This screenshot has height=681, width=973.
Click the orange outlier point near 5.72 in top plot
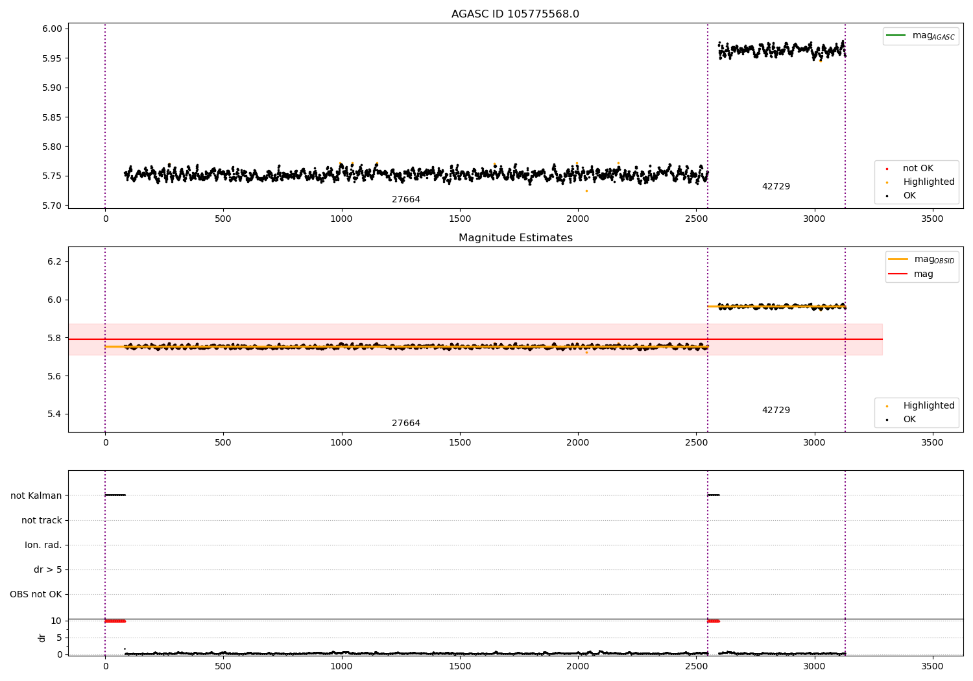[x=586, y=191]
